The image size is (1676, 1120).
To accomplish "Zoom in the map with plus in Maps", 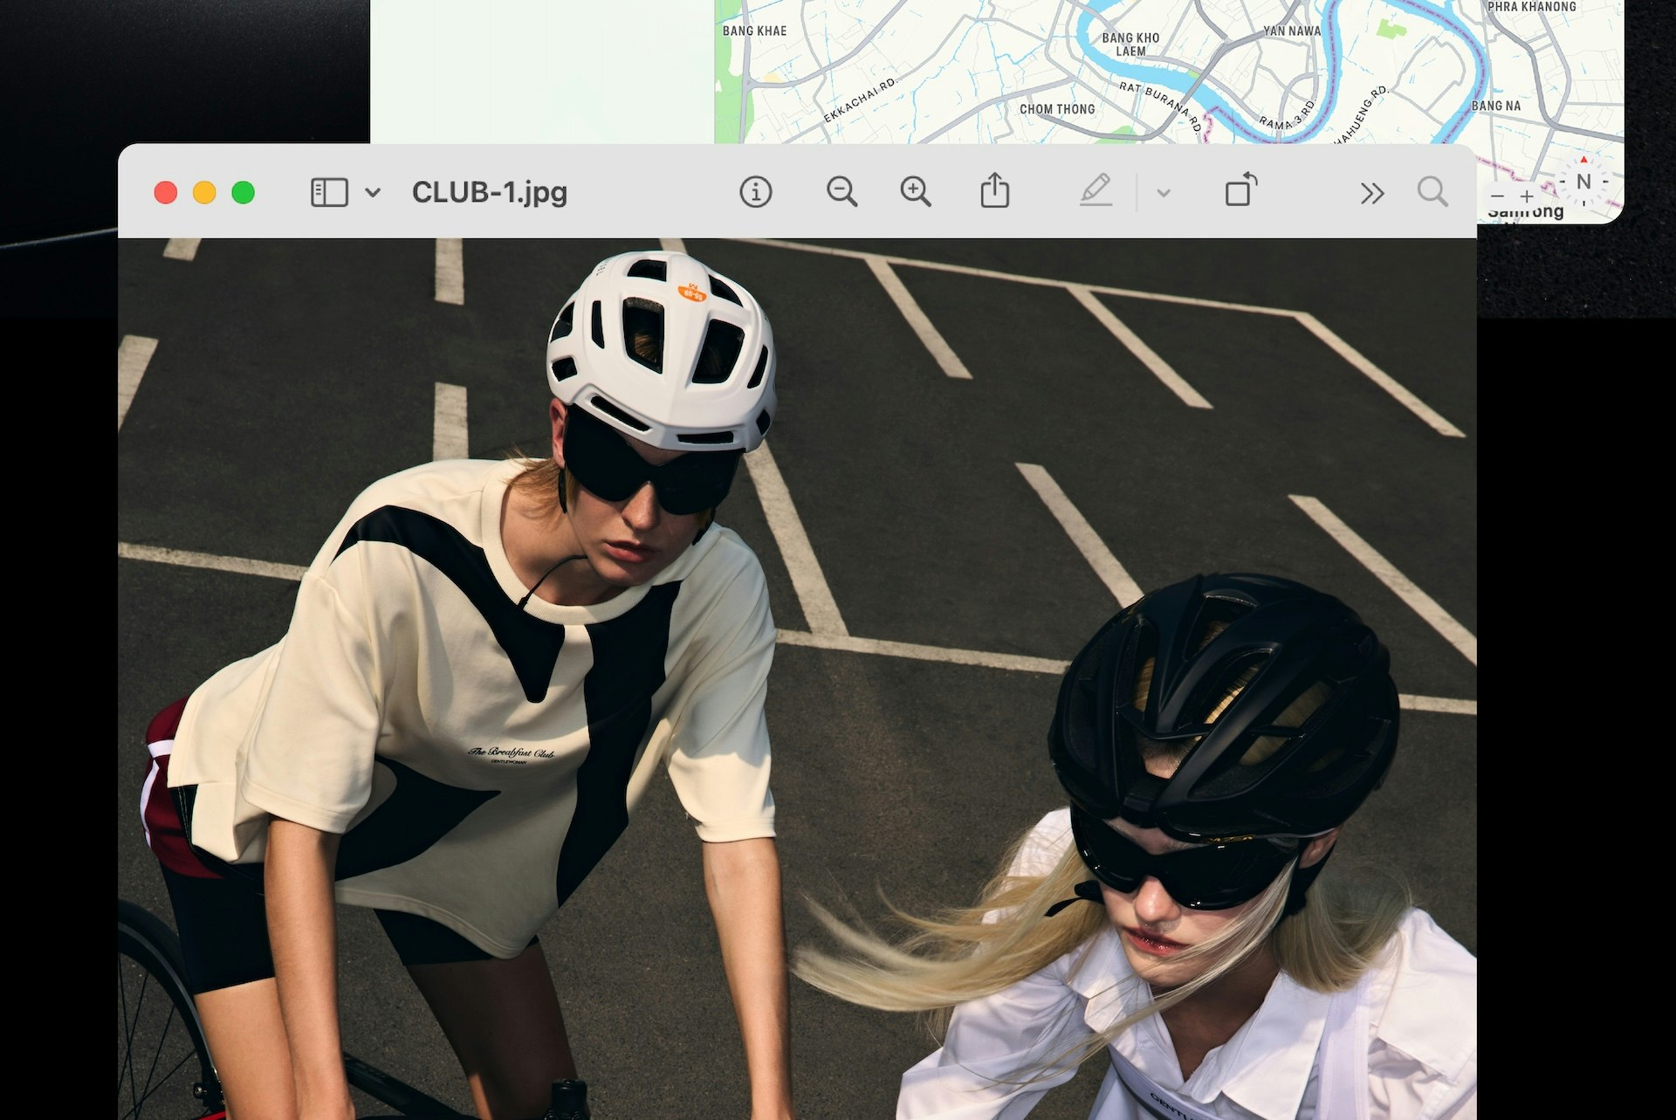I will (x=1527, y=196).
